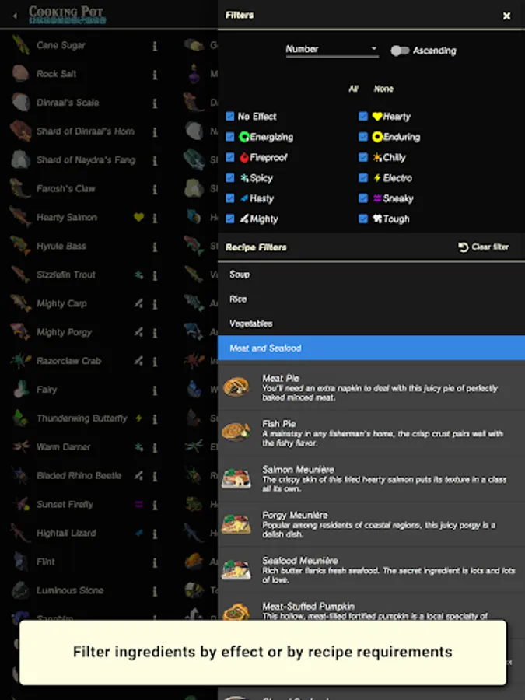Click the Clear filter button
Viewport: 525px width, 700px height.
tap(483, 247)
